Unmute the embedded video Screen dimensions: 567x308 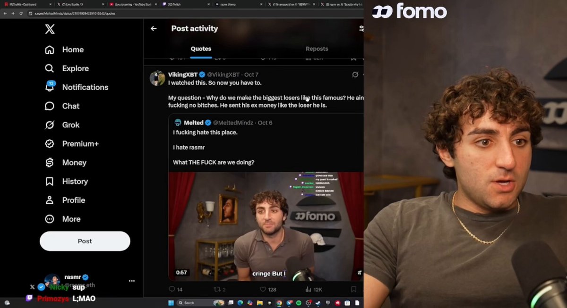(360, 273)
